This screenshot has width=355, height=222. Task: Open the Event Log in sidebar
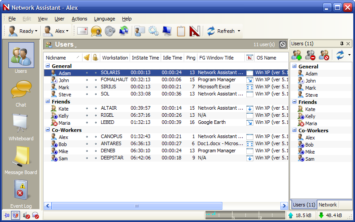coord(21,194)
